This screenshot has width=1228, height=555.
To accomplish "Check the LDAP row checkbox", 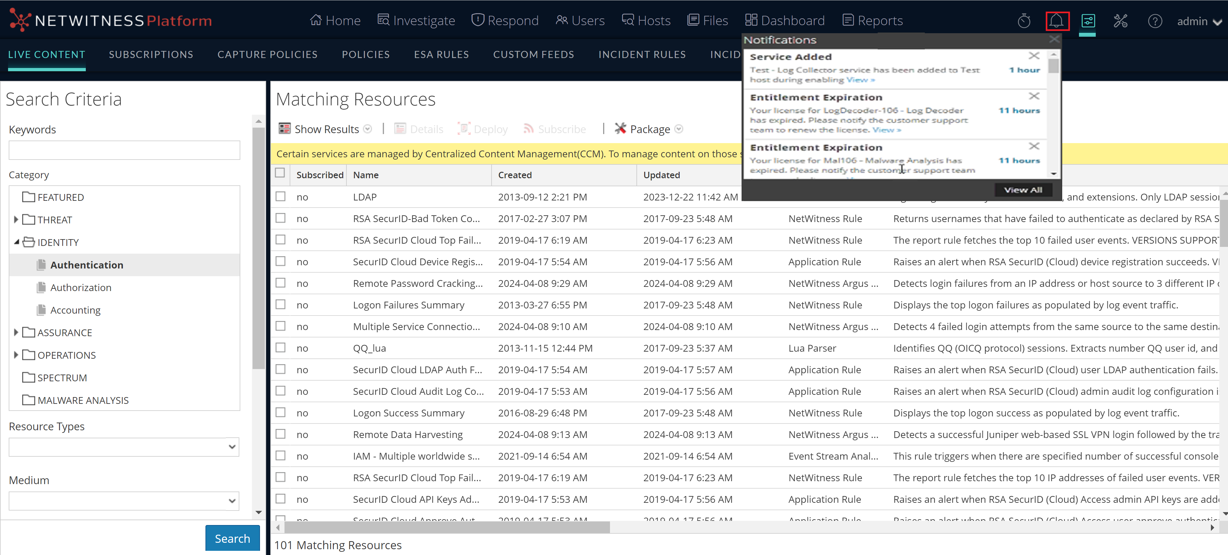I will point(280,196).
